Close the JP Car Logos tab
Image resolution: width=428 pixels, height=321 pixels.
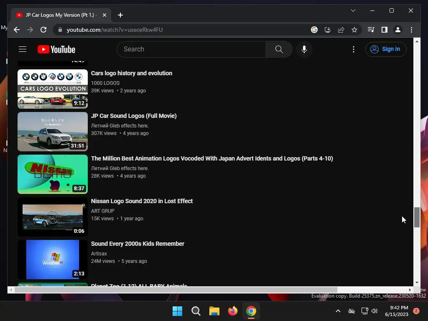(104, 15)
